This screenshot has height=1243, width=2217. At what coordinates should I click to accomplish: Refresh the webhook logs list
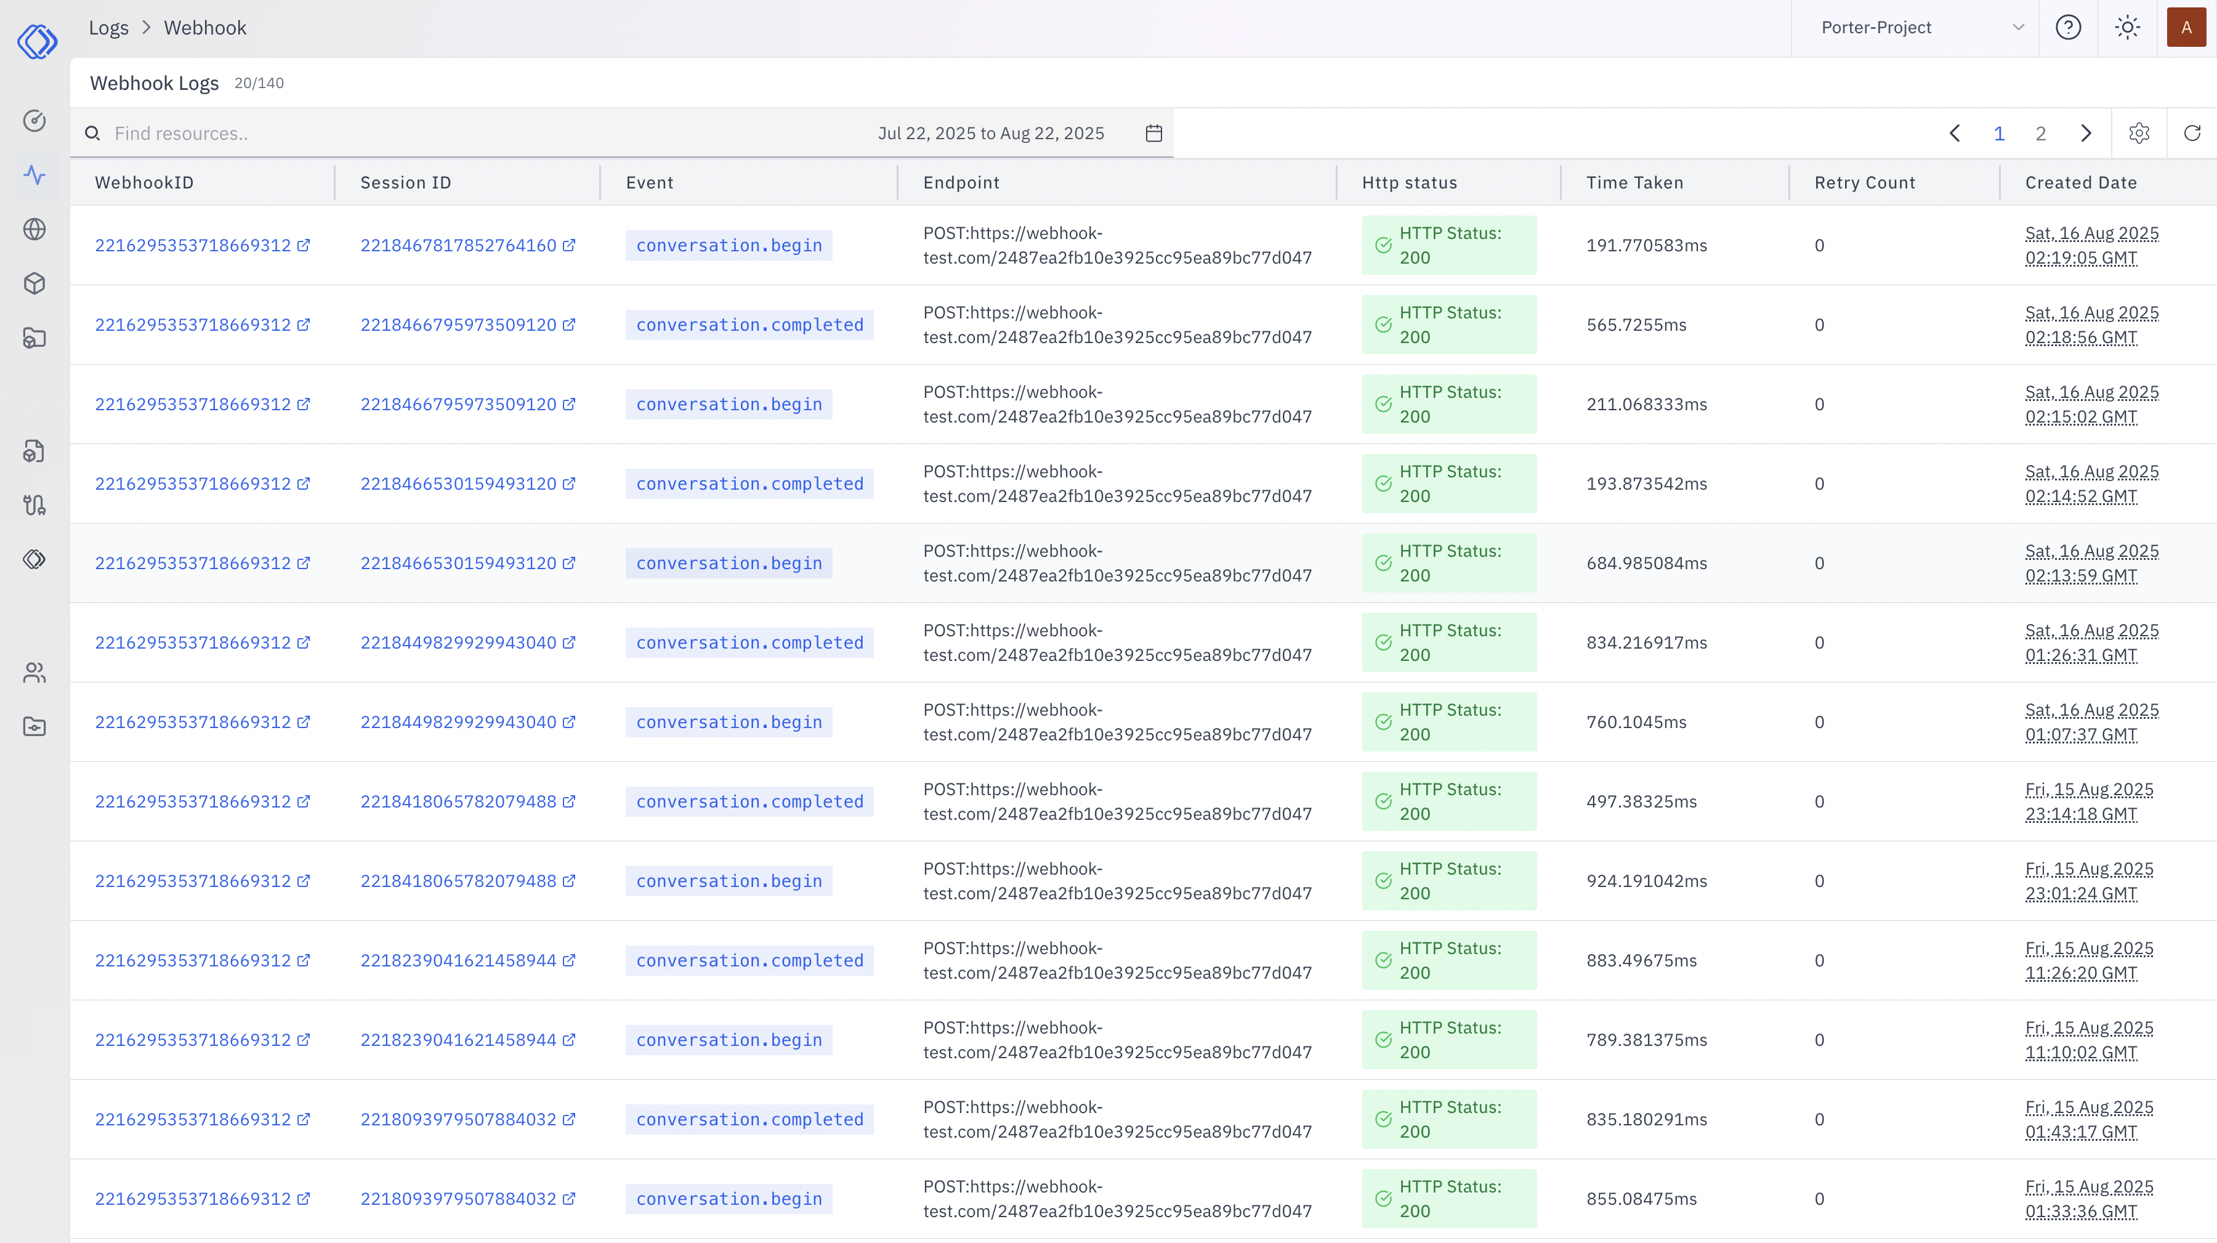click(x=2192, y=134)
